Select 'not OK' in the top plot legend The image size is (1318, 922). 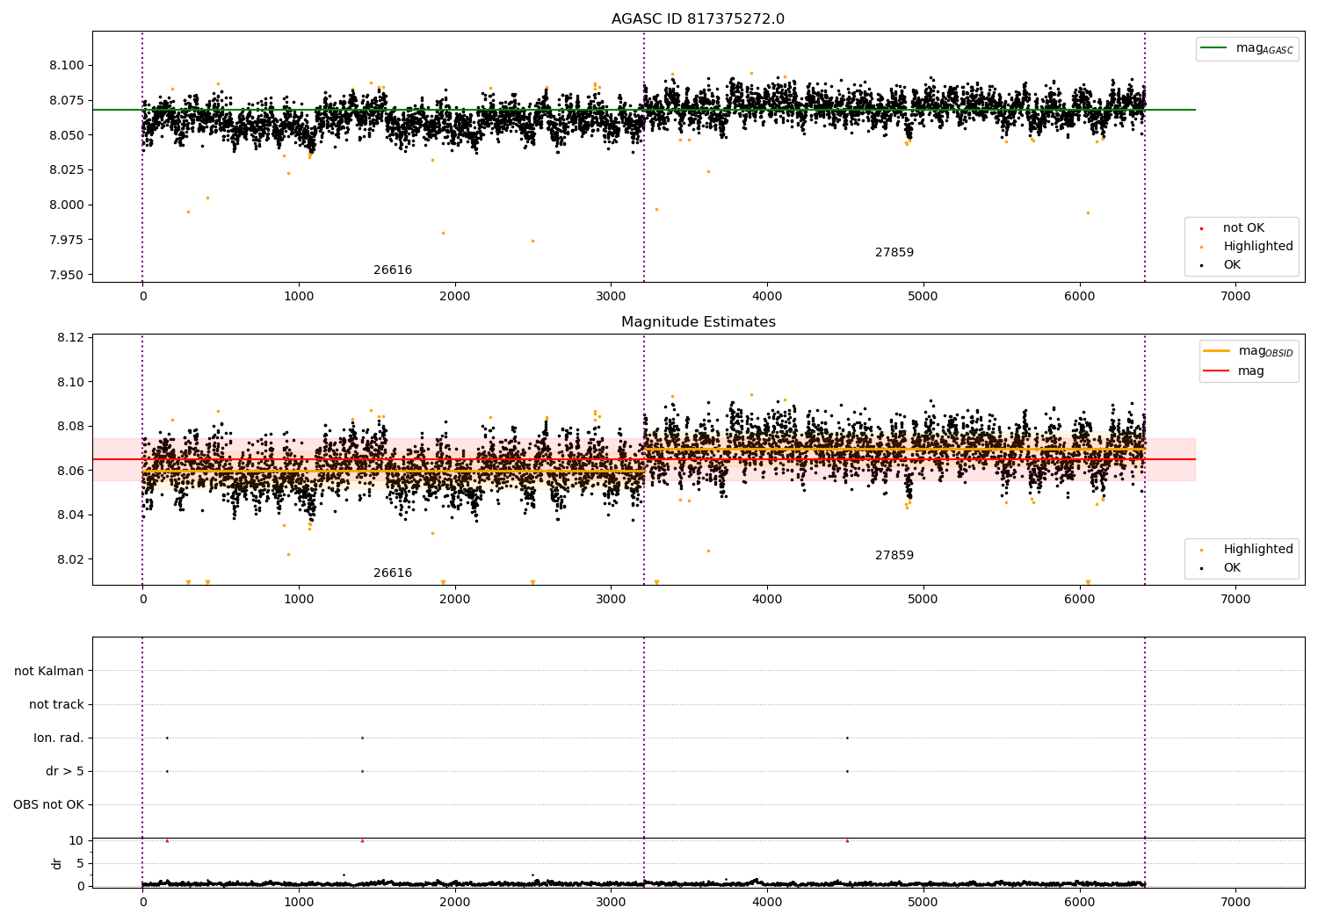pos(1243,228)
